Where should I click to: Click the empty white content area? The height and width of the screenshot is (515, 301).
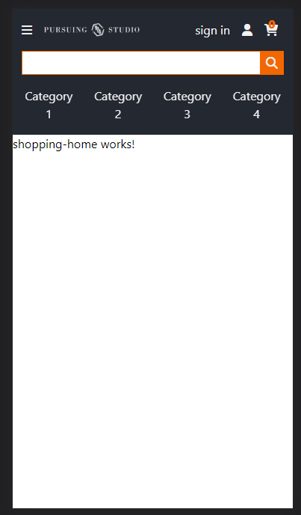point(152,329)
